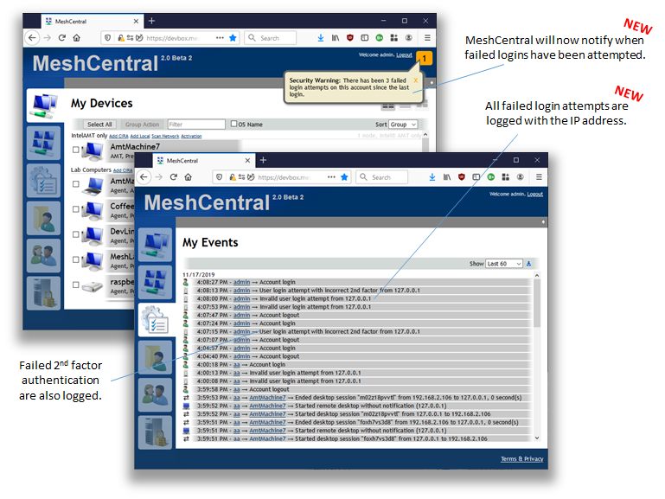Open Downloads arrow in front browser toolbar

[432, 176]
